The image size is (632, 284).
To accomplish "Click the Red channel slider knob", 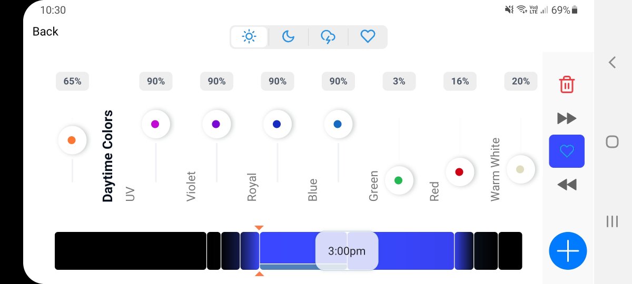I will tap(459, 172).
